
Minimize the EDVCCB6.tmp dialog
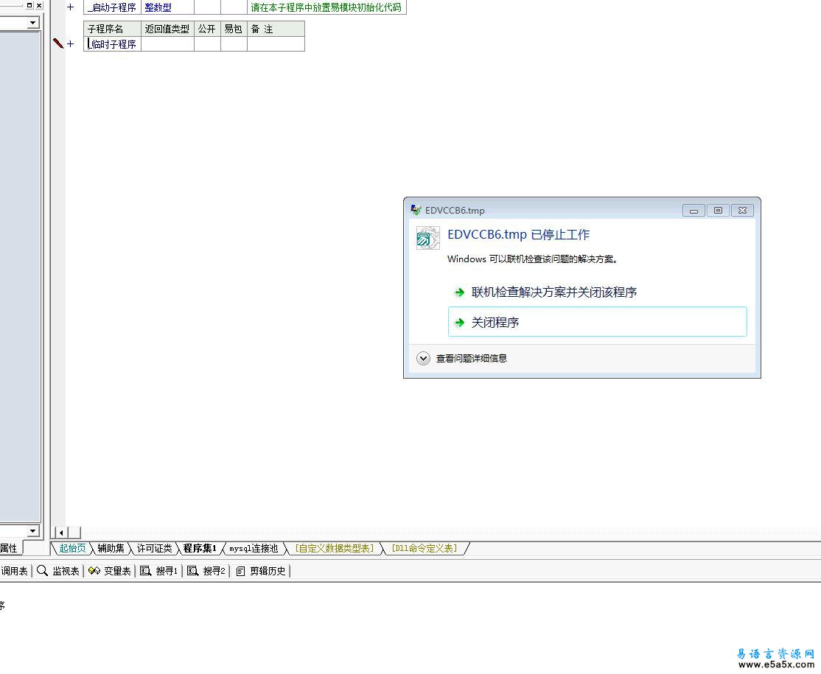pyautogui.click(x=694, y=211)
